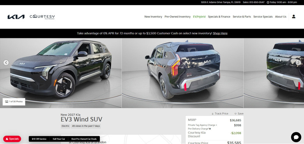
Task: View the front three-quarter EV3 photo
Action: [61, 73]
